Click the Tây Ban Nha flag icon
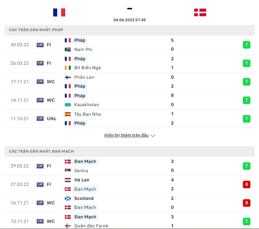 (68, 114)
